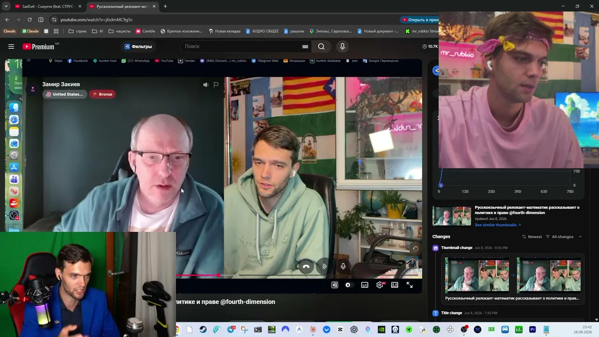Open the on-screen keyboard in search box
The width and height of the screenshot is (599, 337).
(x=305, y=46)
